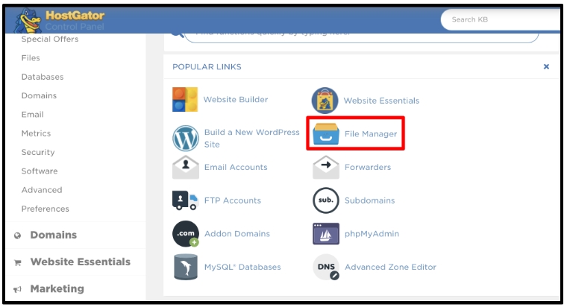Open the Website Builder blocks icon
The image size is (567, 307).
pyautogui.click(x=185, y=99)
